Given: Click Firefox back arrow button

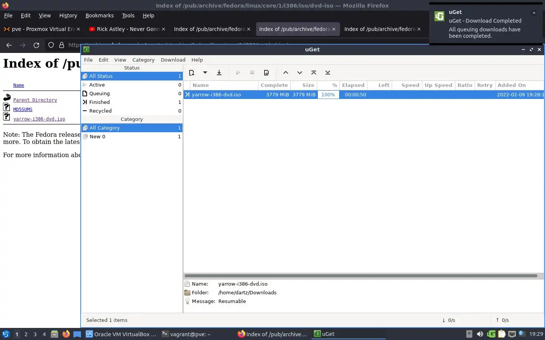Looking at the screenshot, I should (9, 45).
